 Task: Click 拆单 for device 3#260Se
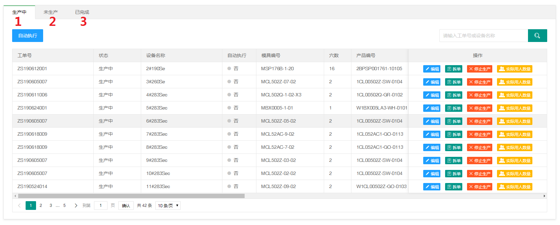click(x=454, y=82)
